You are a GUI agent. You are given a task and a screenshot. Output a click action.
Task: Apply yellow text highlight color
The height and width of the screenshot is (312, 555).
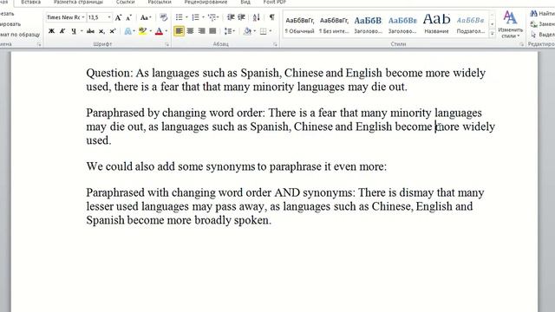tap(142, 31)
